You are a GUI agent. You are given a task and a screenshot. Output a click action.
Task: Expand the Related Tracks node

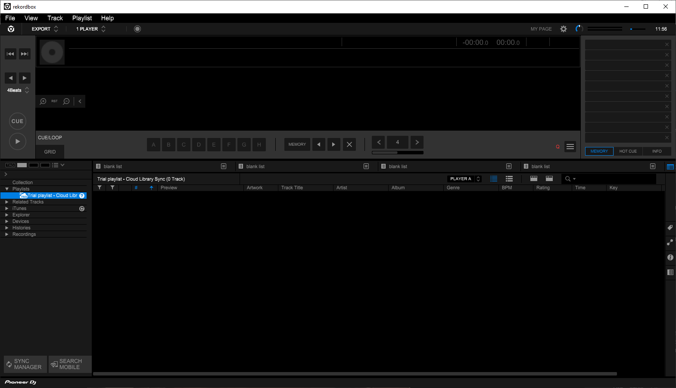pos(7,202)
